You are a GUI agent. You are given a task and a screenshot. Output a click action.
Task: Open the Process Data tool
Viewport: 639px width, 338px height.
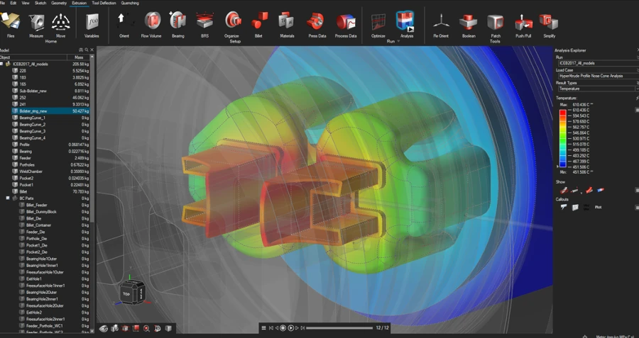tap(346, 22)
